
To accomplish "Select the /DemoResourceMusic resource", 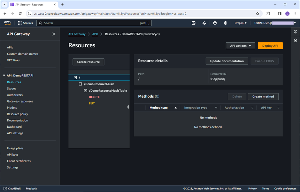I will coord(99,84).
